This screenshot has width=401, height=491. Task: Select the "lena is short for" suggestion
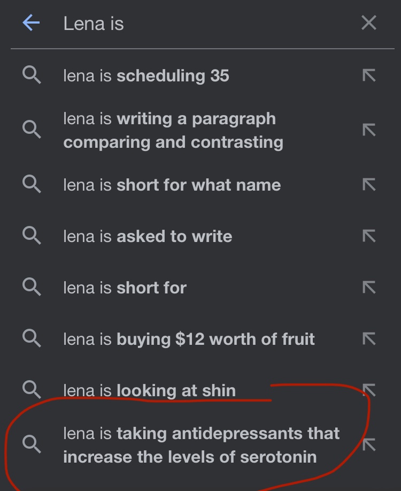(x=125, y=288)
